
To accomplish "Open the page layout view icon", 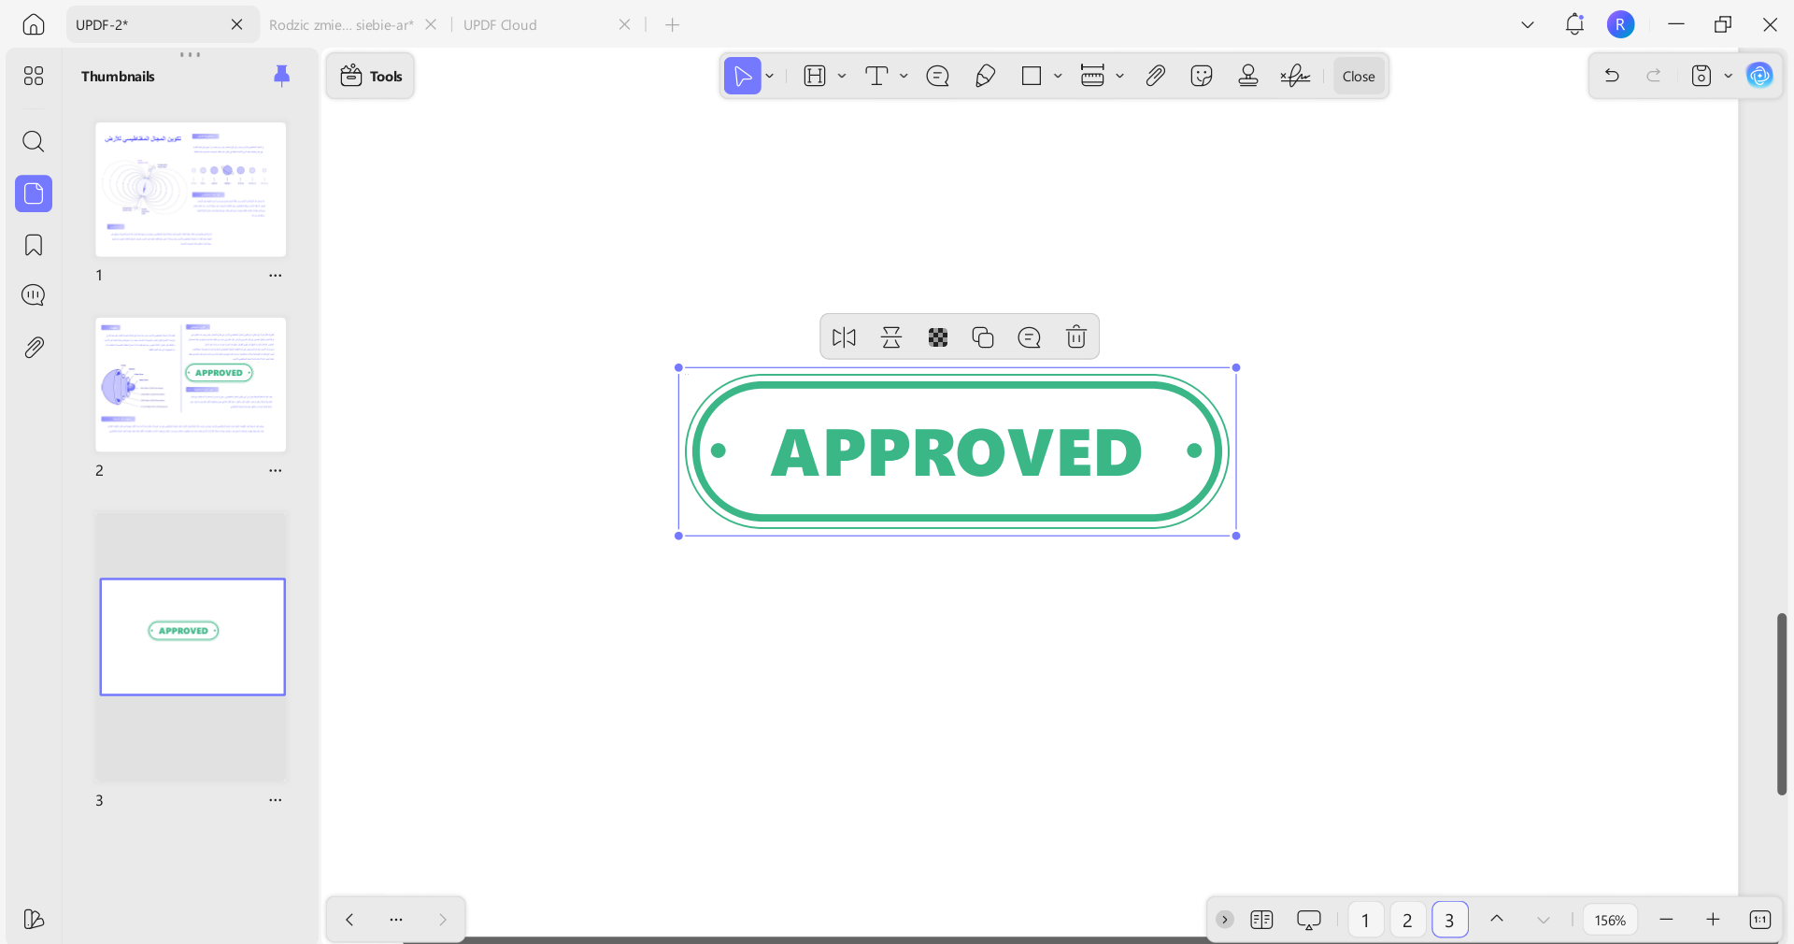I will 1261,920.
